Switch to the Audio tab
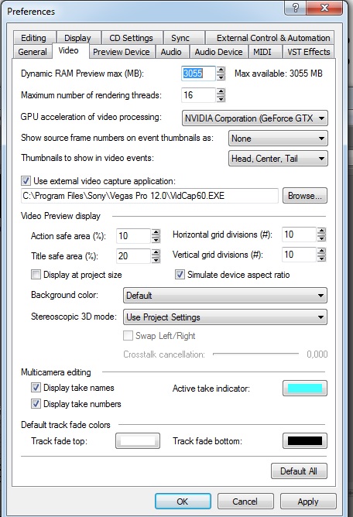The height and width of the screenshot is (517, 353). pyautogui.click(x=171, y=52)
